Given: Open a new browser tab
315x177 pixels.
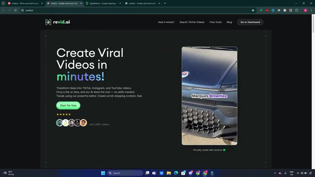Looking at the screenshot, I should [x=165, y=3].
